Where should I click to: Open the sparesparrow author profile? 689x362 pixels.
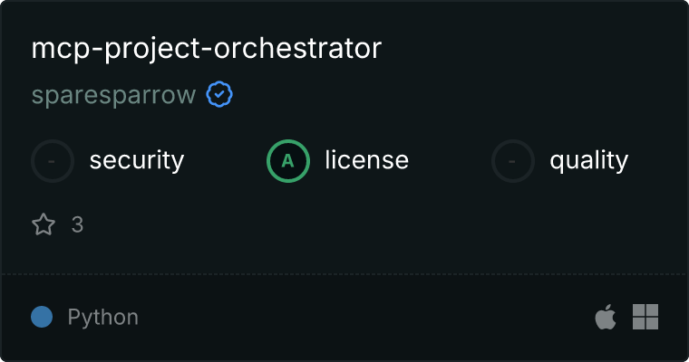click(114, 95)
